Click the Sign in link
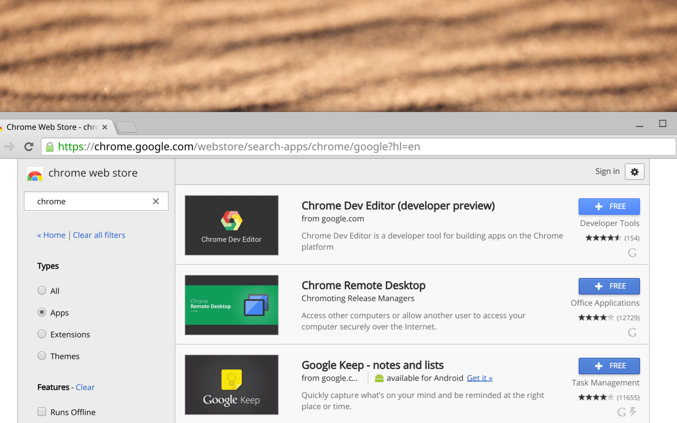Screen dimensions: 677x423 [607, 171]
